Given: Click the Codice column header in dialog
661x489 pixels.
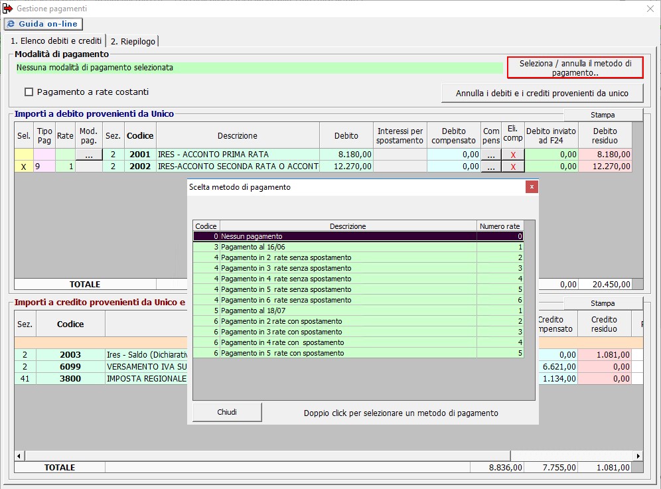Looking at the screenshot, I should click(206, 226).
